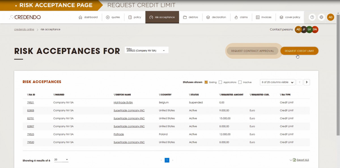Filter by the Requested Amount column
The image size is (340, 168).
(220, 95)
